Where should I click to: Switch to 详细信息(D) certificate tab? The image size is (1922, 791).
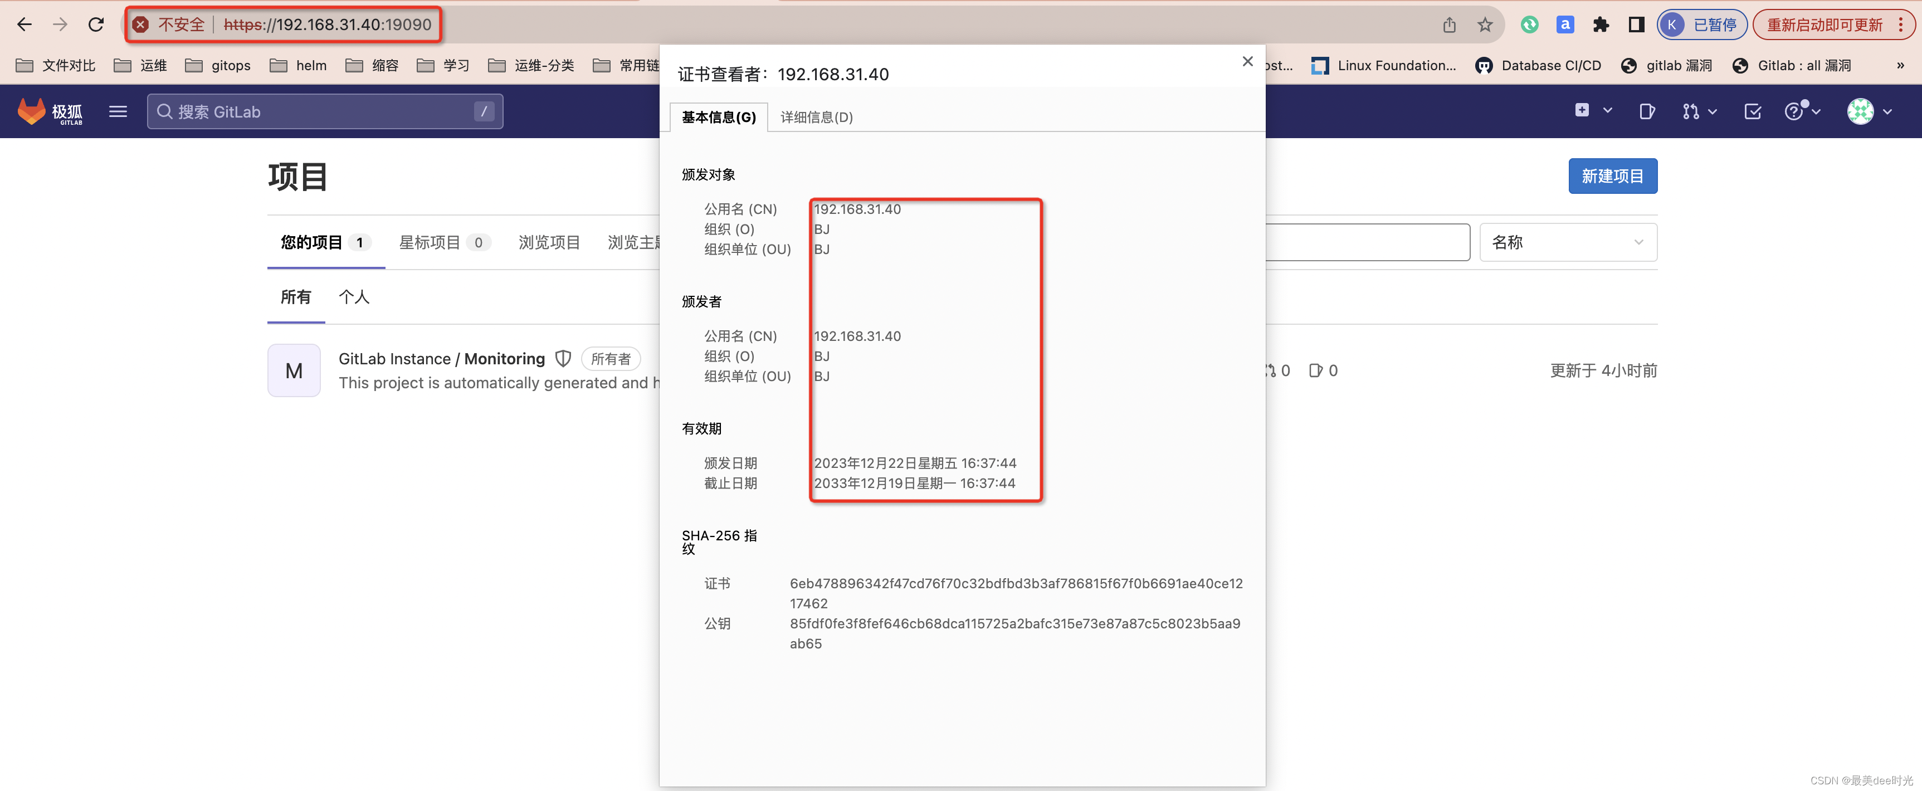[816, 117]
